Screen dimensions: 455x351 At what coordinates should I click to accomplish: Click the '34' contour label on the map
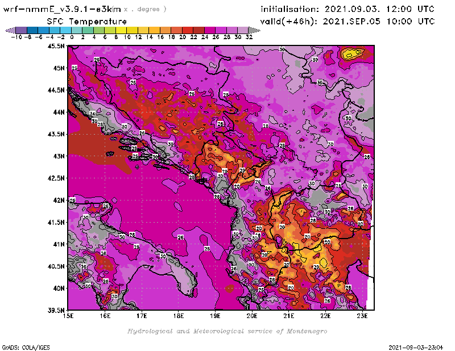[x=92, y=114]
